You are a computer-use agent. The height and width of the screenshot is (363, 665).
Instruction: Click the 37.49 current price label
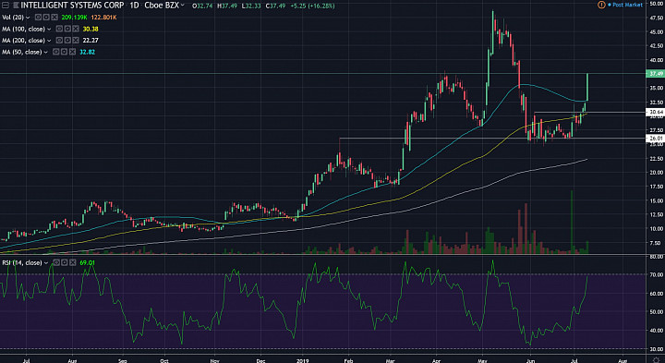[x=656, y=74]
